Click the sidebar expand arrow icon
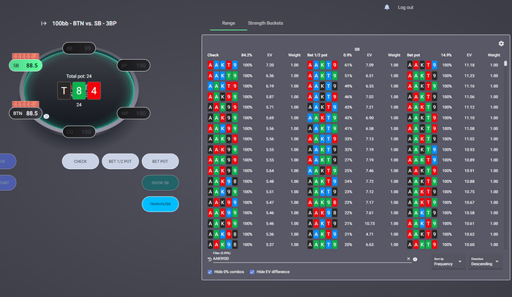 pos(44,23)
